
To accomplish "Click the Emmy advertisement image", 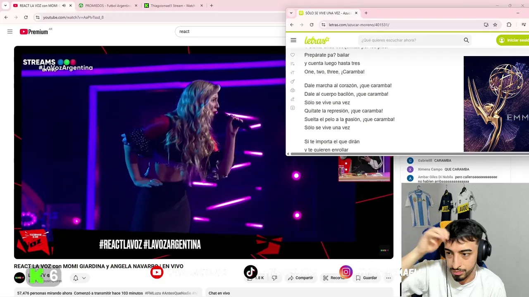I will point(496,104).
